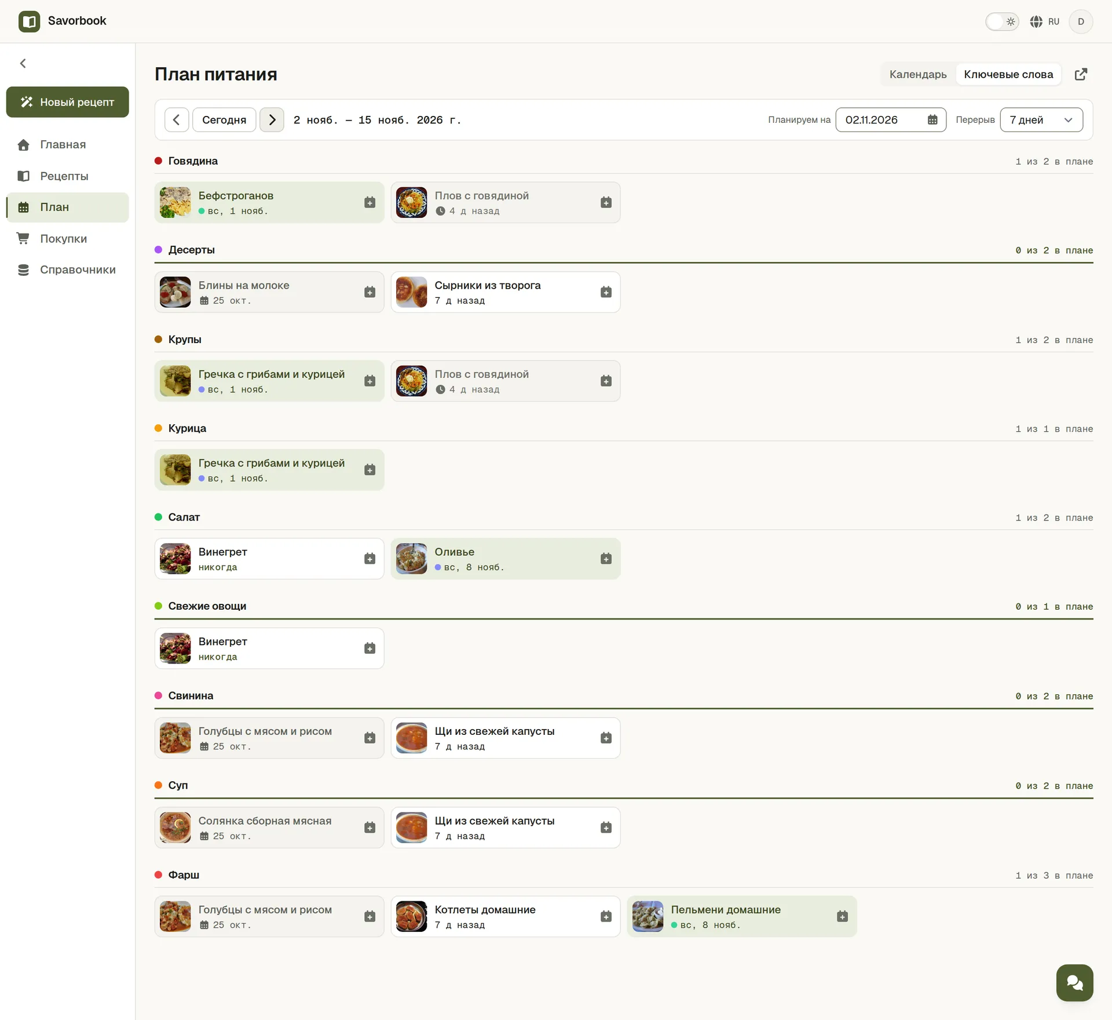This screenshot has height=1020, width=1112.
Task: Add Бефстроганов to plan via calendar-plus icon
Action: 370,202
